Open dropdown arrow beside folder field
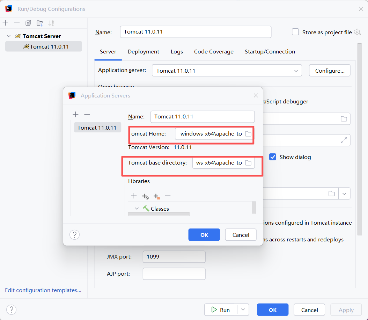This screenshot has height=320, width=368. (x=344, y=194)
